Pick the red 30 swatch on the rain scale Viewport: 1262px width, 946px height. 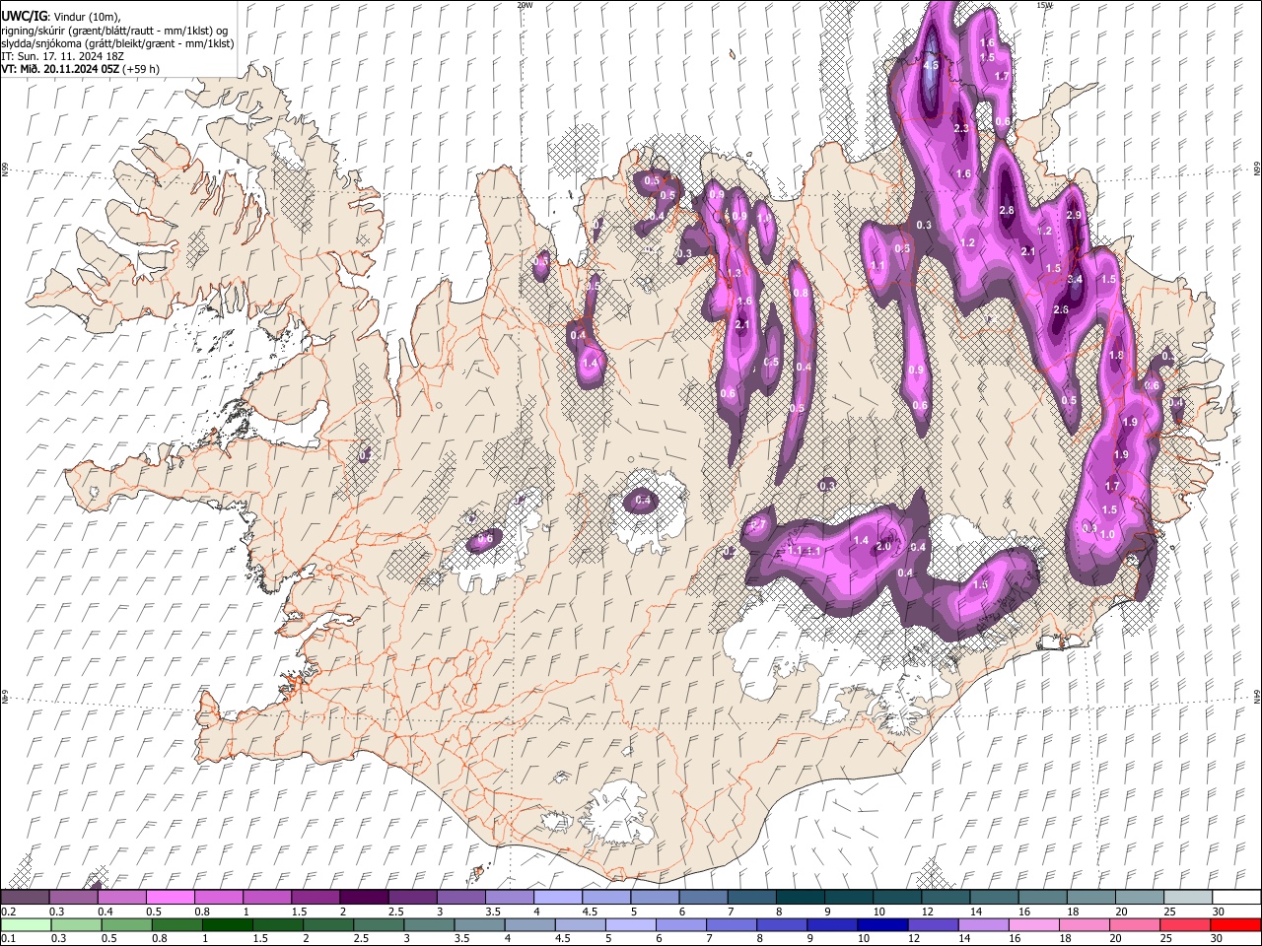coord(1235,925)
